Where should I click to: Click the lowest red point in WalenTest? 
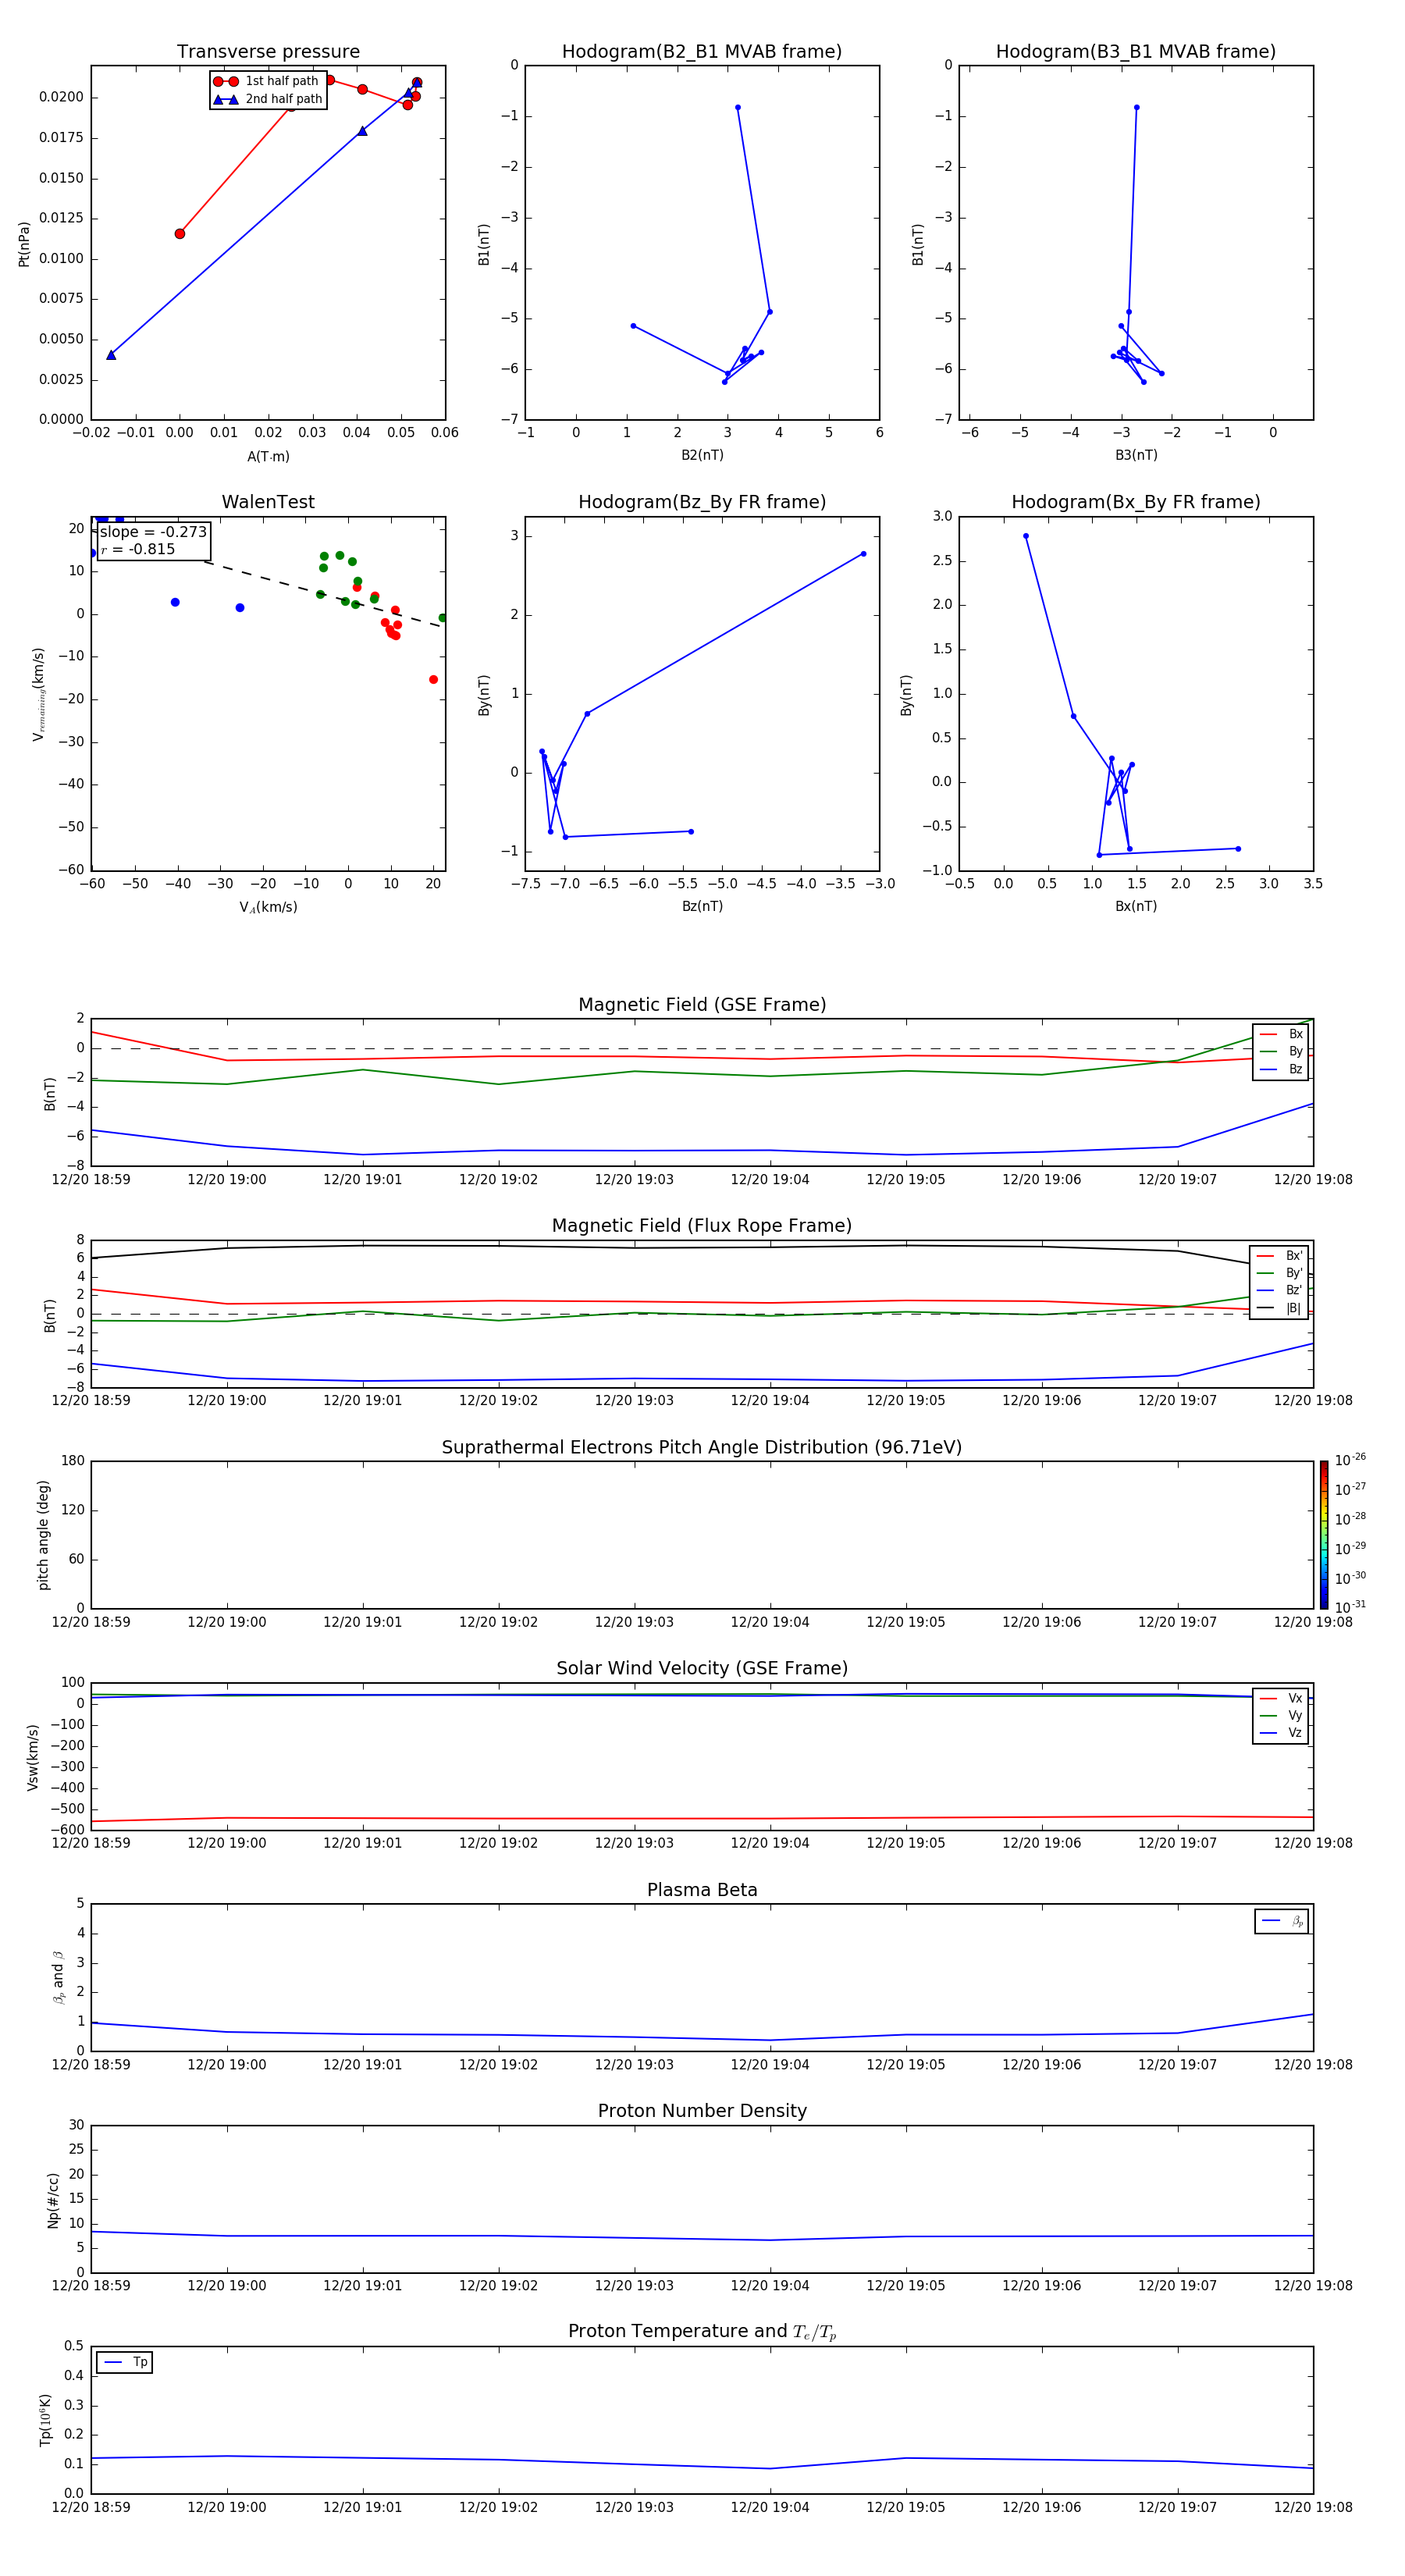point(433,680)
